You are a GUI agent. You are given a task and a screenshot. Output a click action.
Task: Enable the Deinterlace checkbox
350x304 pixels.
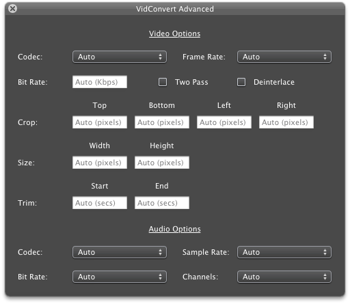click(x=241, y=82)
